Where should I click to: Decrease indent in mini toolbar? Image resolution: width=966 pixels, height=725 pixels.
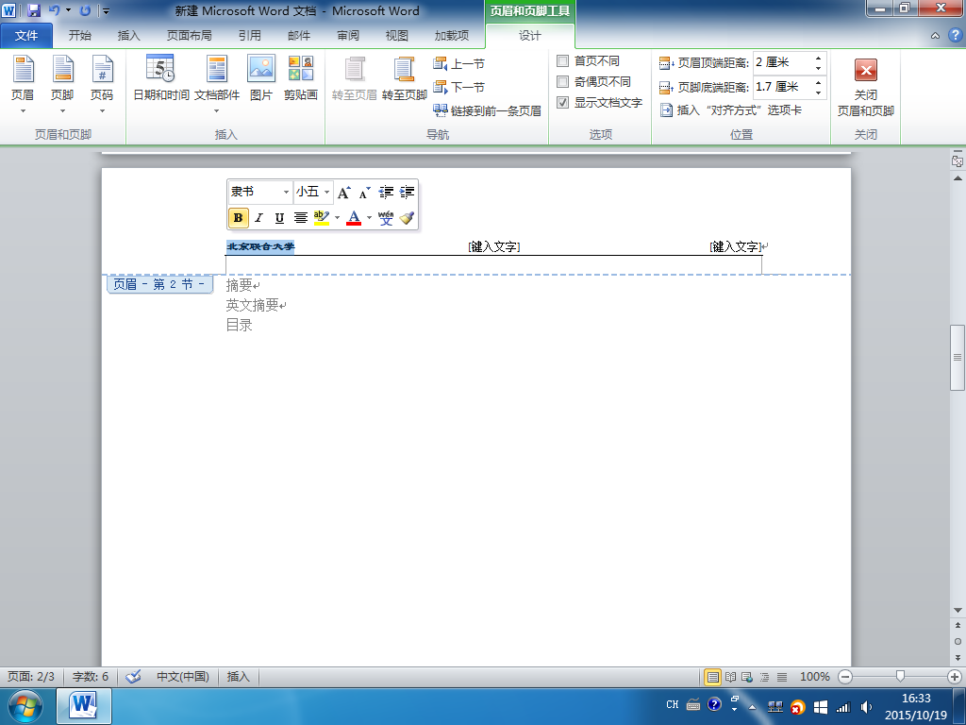point(386,193)
